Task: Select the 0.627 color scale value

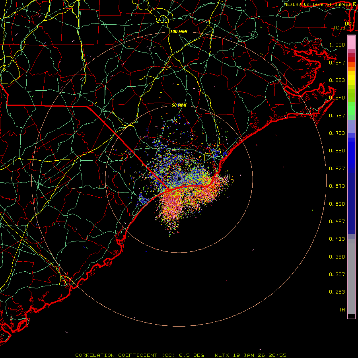Action: pyautogui.click(x=337, y=169)
